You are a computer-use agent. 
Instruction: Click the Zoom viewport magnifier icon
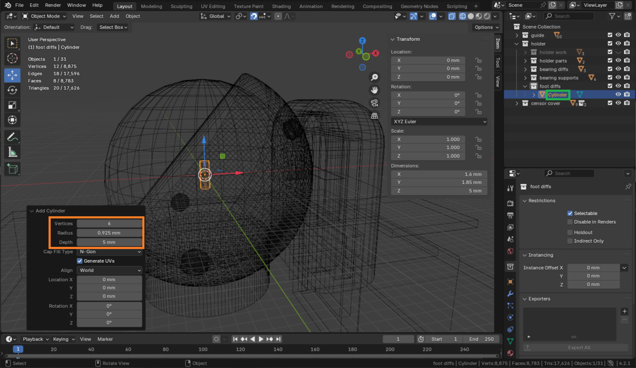coord(375,77)
